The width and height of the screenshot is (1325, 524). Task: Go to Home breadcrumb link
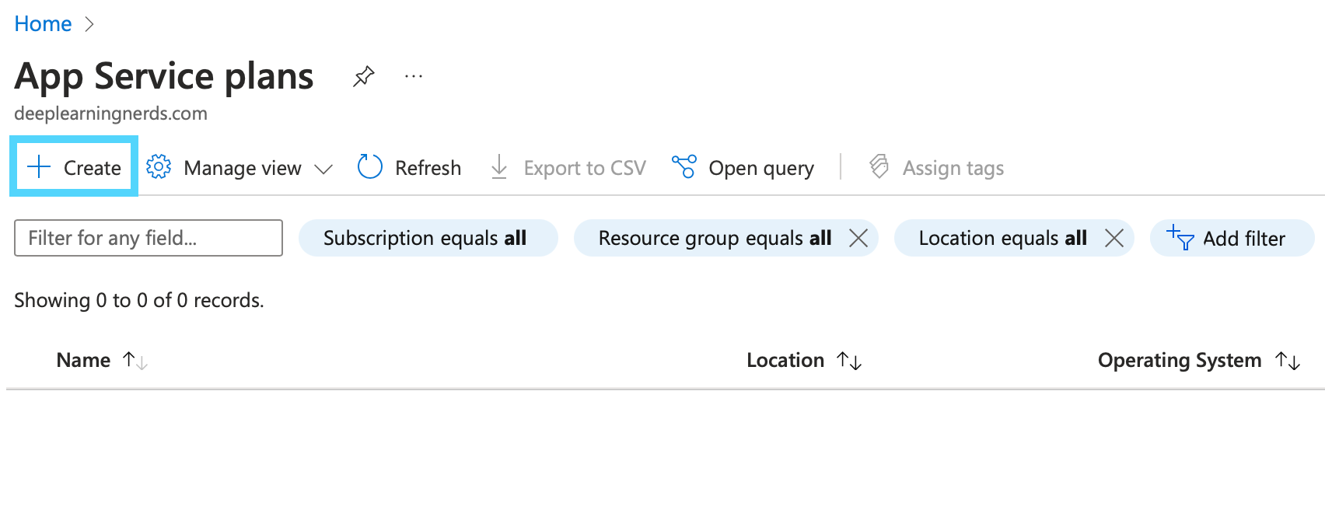click(43, 24)
